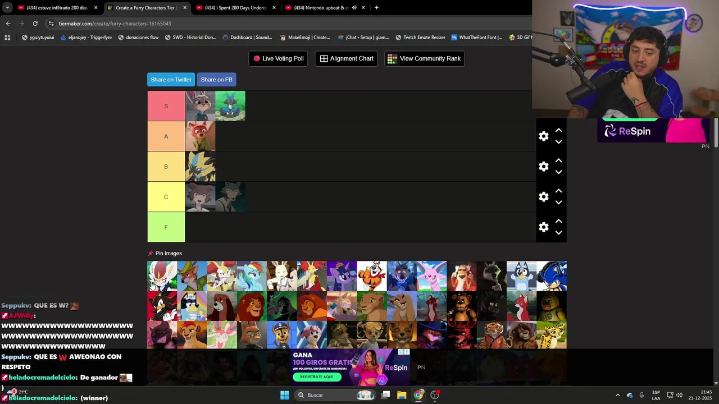View site information icon in address bar
This screenshot has height=404, width=719.
(x=51, y=24)
